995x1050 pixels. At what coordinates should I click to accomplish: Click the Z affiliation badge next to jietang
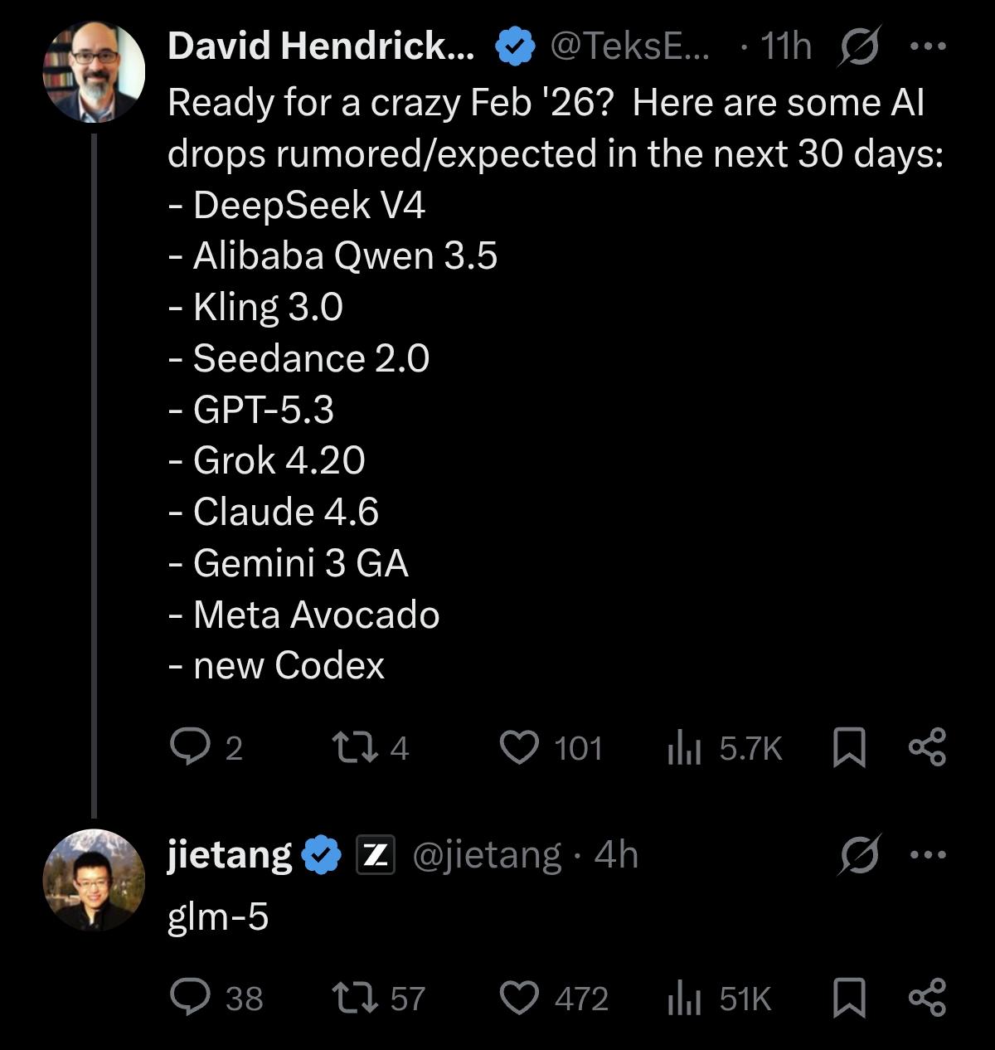coord(375,855)
